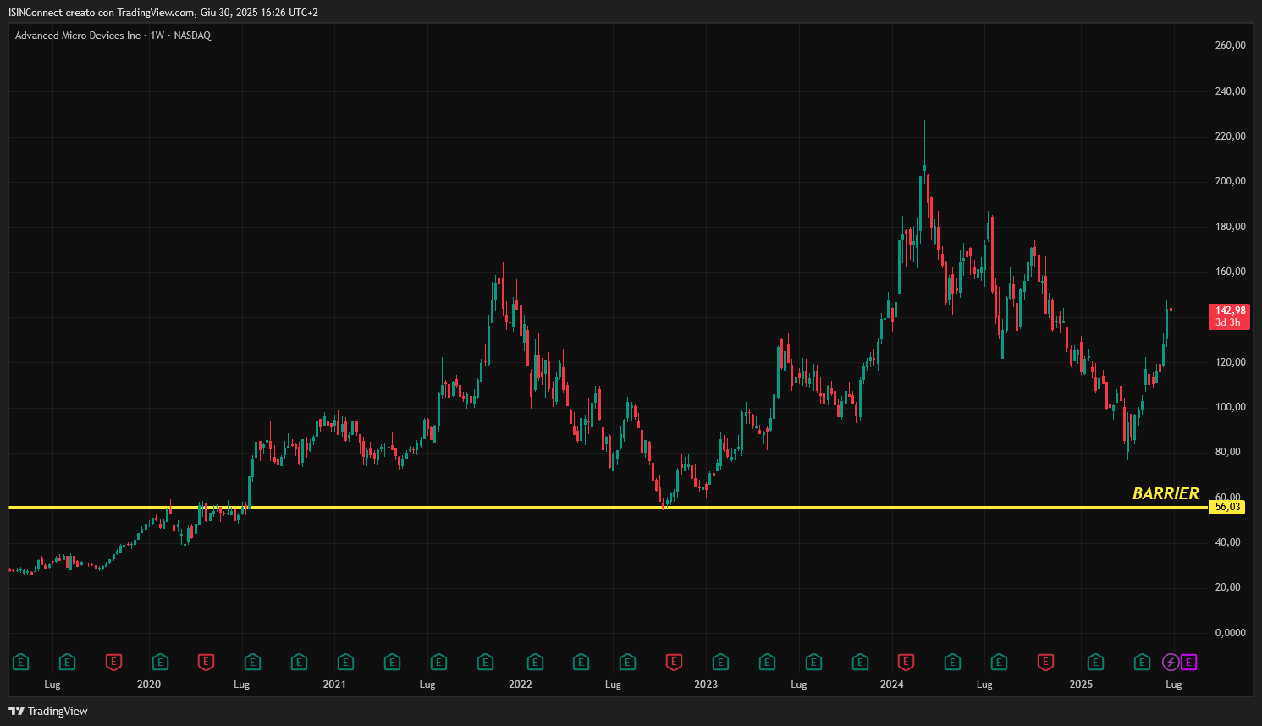The height and width of the screenshot is (726, 1262).
Task: Select the 0,0000 price axis label
Action: [x=1230, y=633]
